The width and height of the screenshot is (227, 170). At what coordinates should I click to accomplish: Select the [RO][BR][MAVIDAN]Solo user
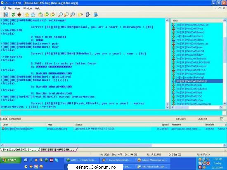point(189,85)
